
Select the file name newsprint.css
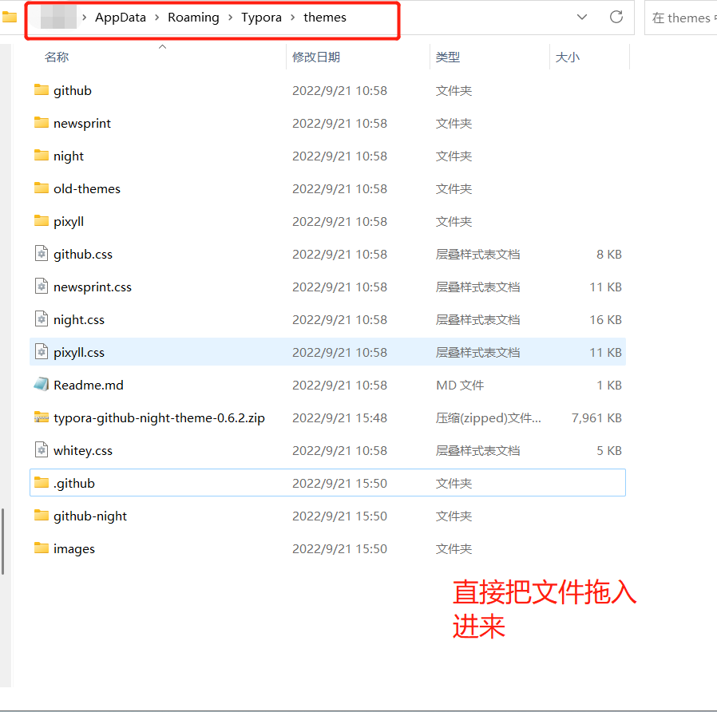[93, 287]
